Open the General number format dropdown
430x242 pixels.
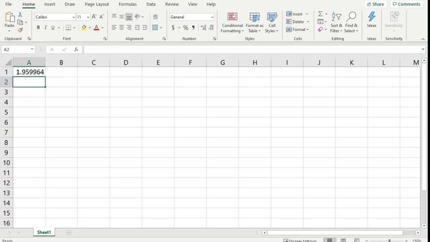pos(212,17)
